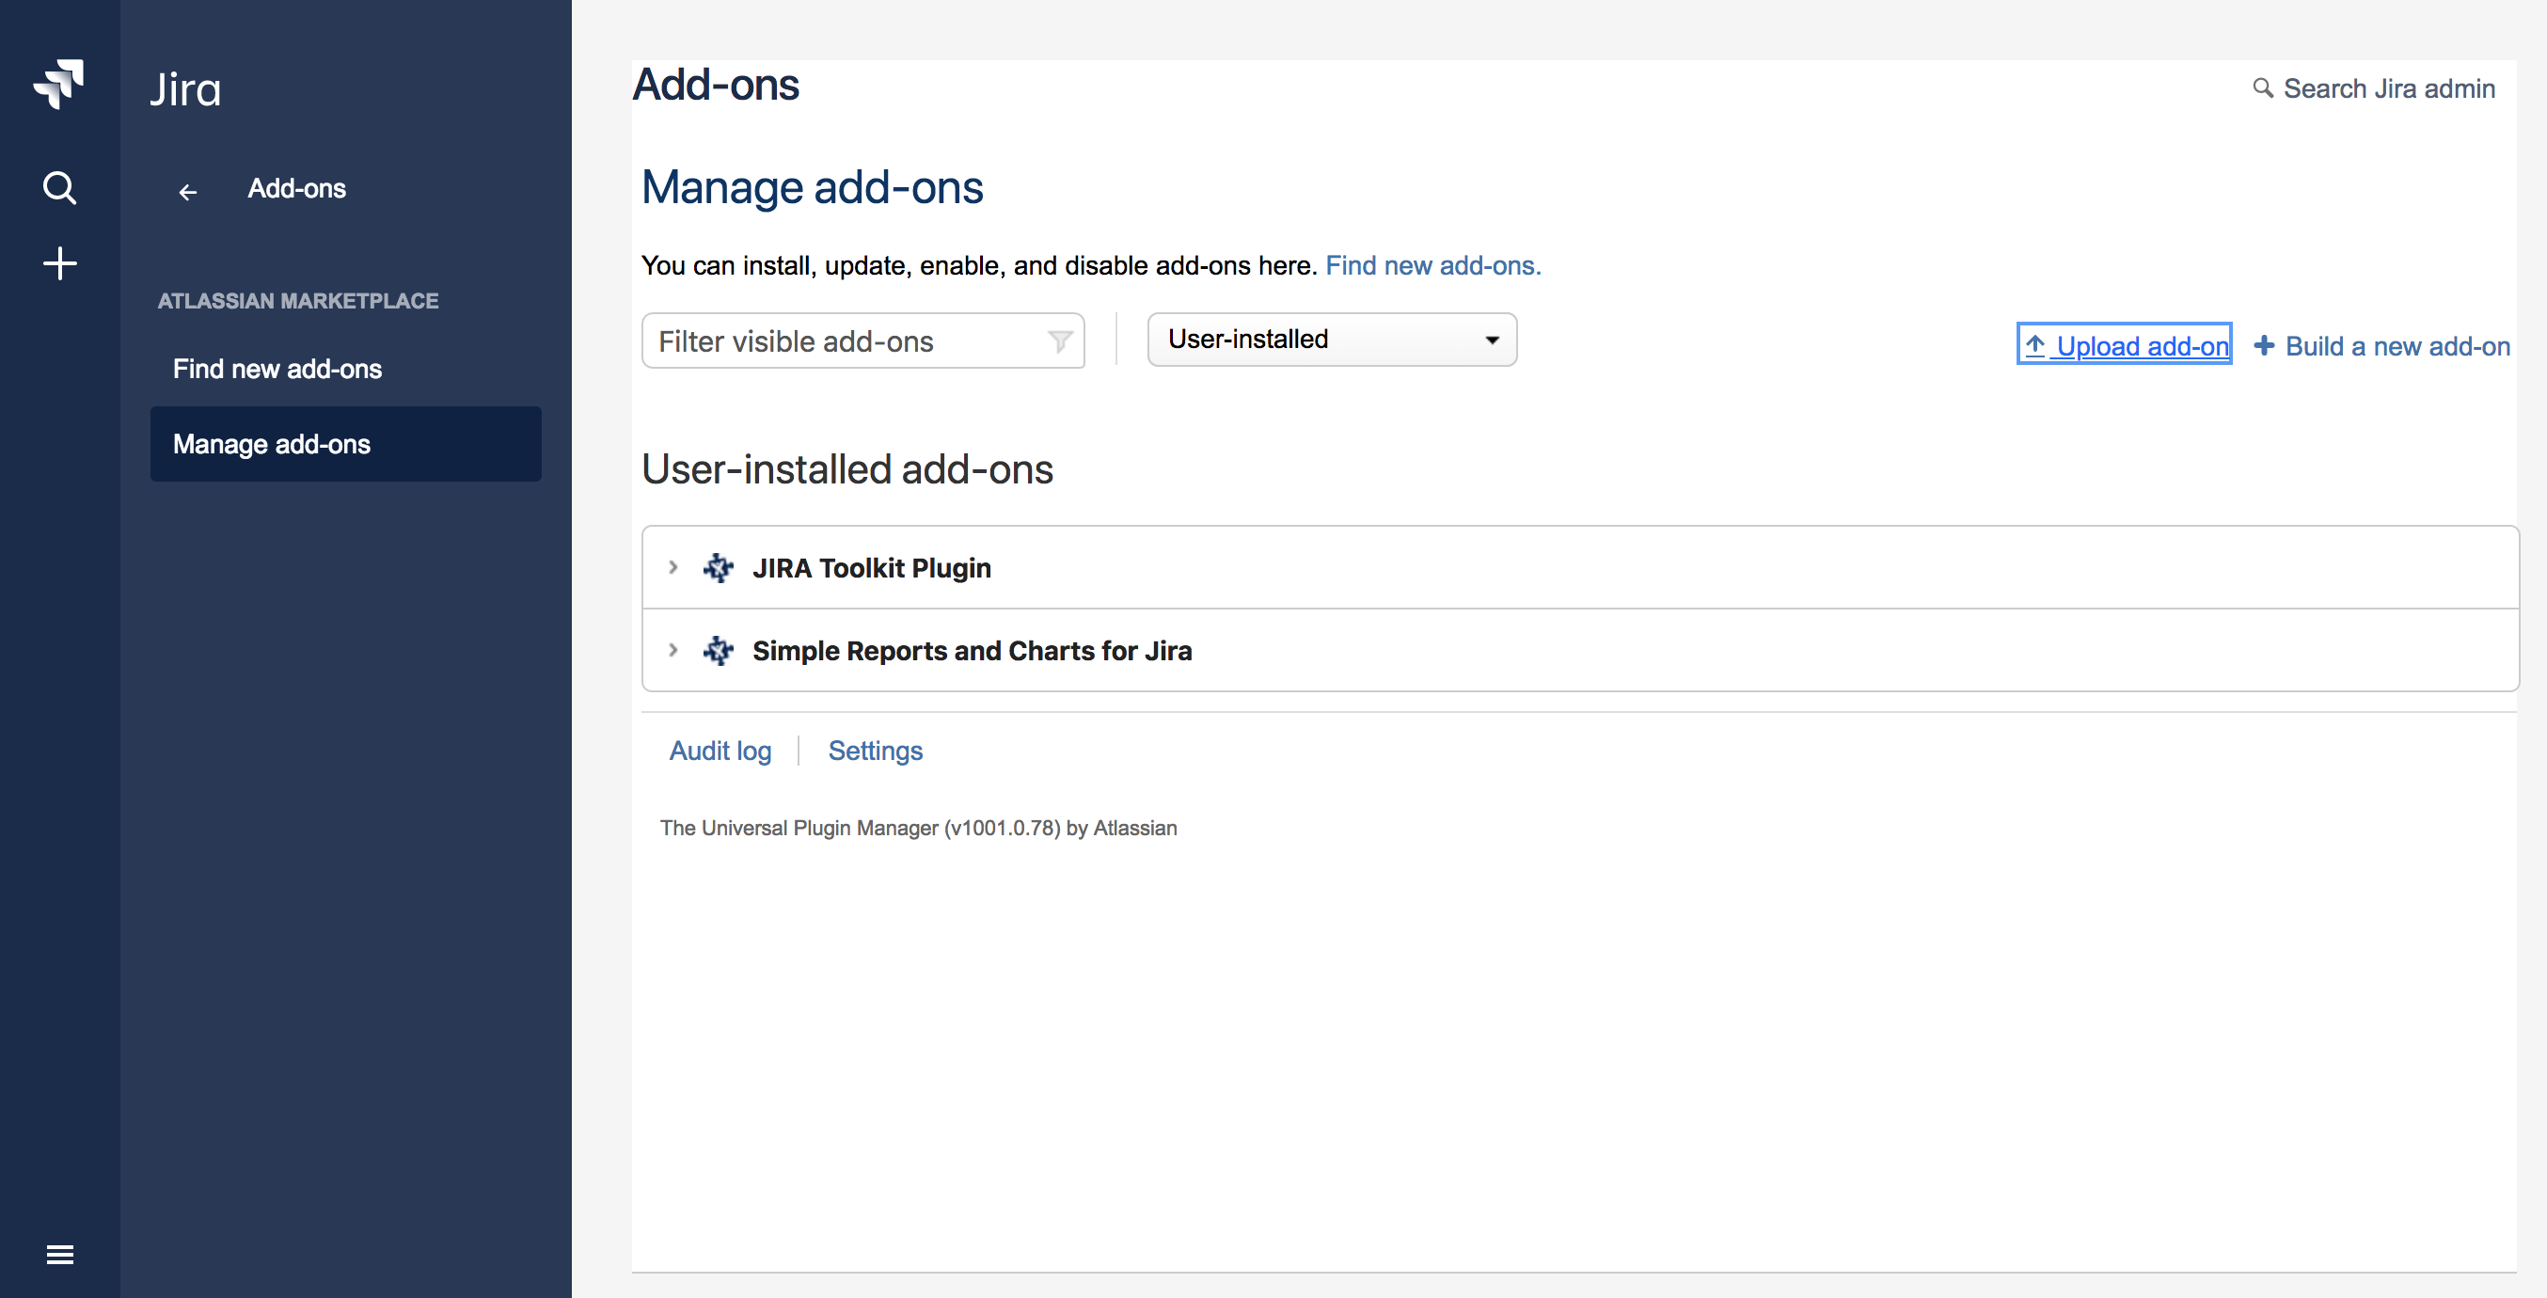Expand Simple Reports and Charts for Jira

(673, 651)
